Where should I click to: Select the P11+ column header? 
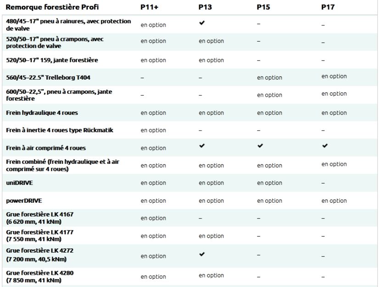(x=150, y=7)
